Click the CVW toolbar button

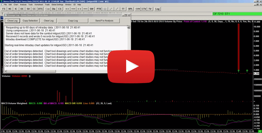point(138,9)
